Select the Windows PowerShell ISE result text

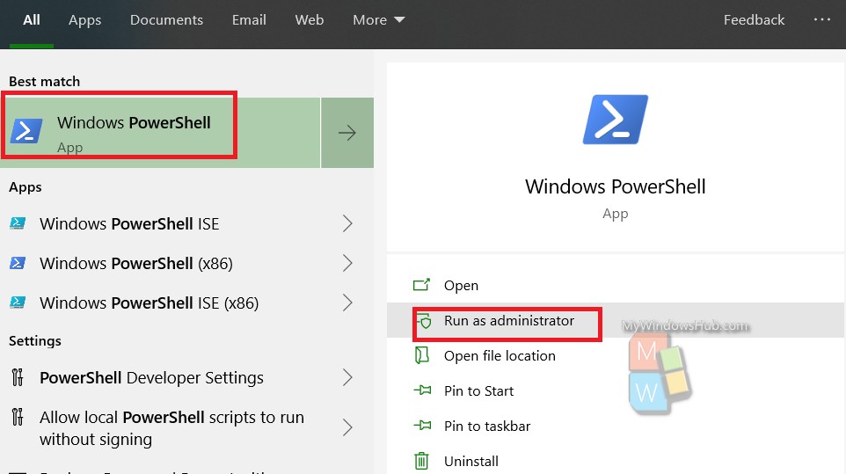(x=129, y=223)
